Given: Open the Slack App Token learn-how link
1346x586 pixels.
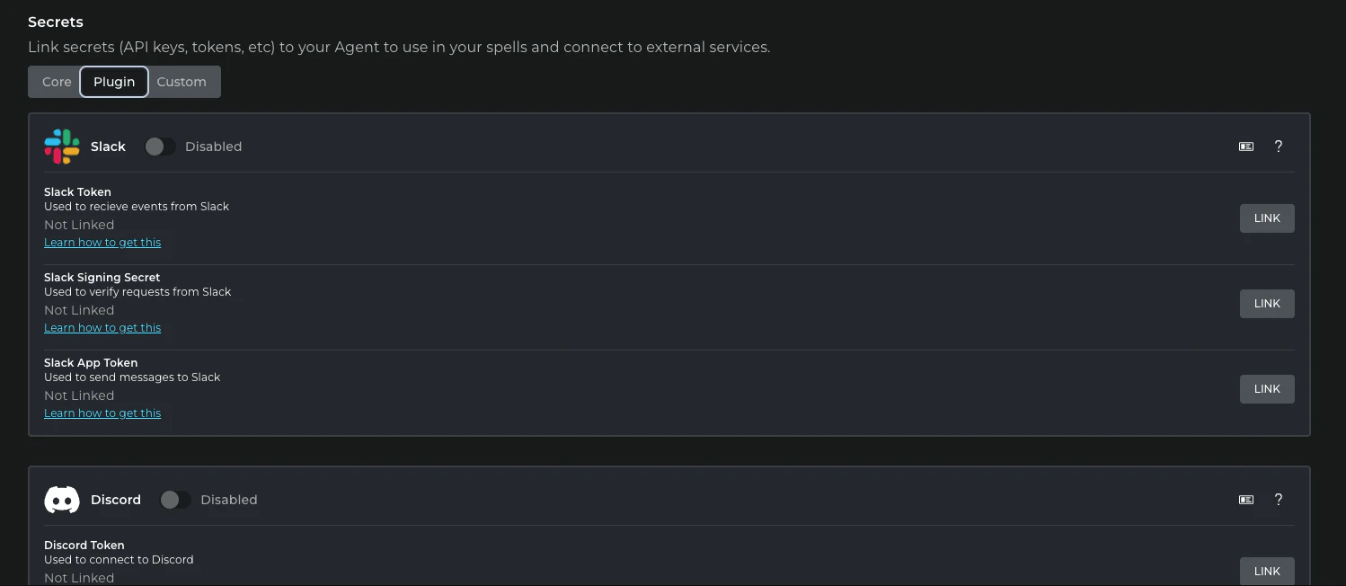Looking at the screenshot, I should (x=102, y=413).
